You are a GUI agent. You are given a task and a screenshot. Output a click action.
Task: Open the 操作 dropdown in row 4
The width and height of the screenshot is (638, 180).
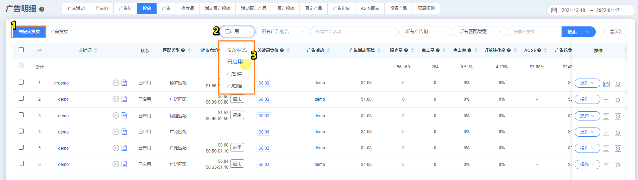tap(587, 132)
